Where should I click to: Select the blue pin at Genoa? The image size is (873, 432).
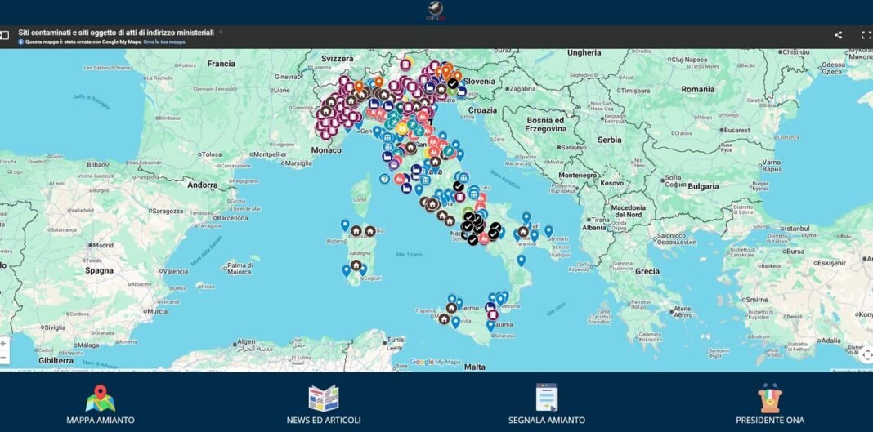point(377,131)
